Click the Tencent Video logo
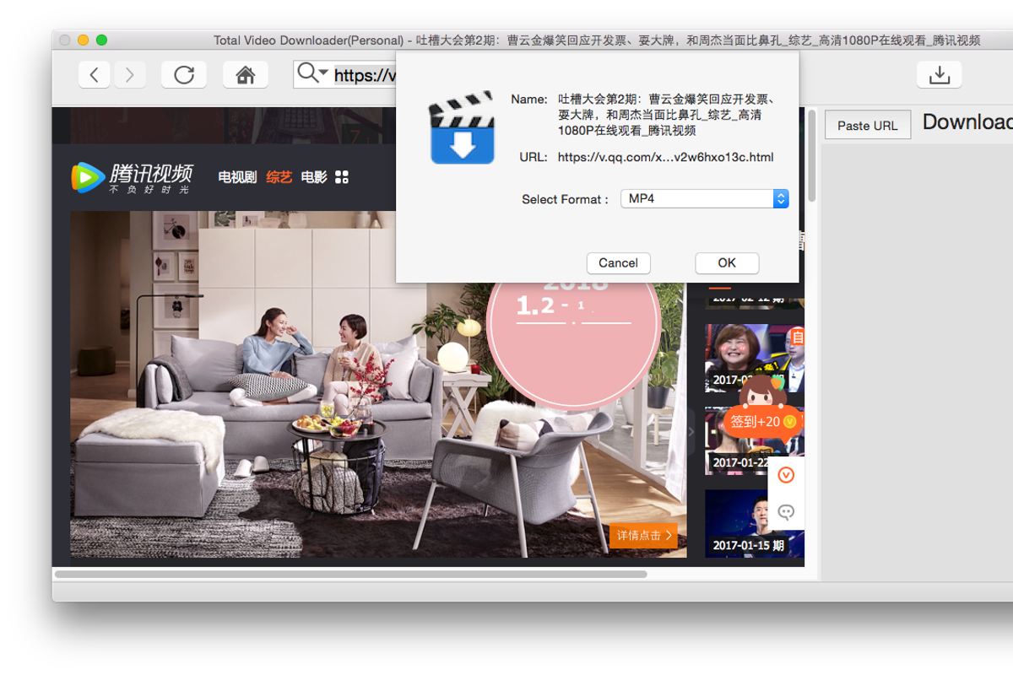 point(133,177)
